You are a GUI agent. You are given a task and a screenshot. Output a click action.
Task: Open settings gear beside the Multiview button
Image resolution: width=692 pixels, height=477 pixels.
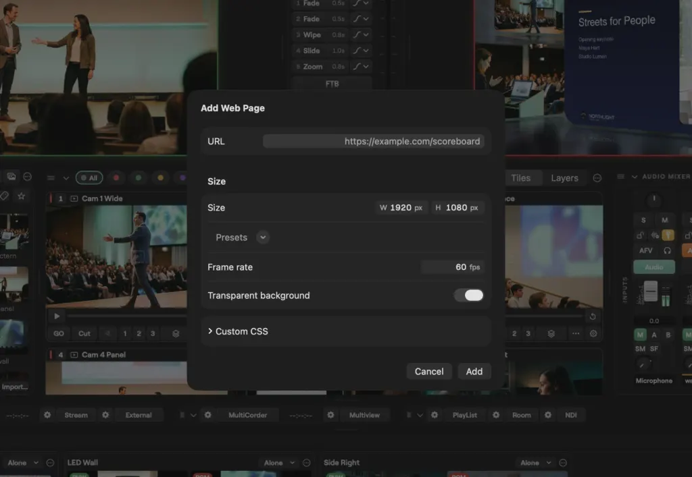pos(330,415)
